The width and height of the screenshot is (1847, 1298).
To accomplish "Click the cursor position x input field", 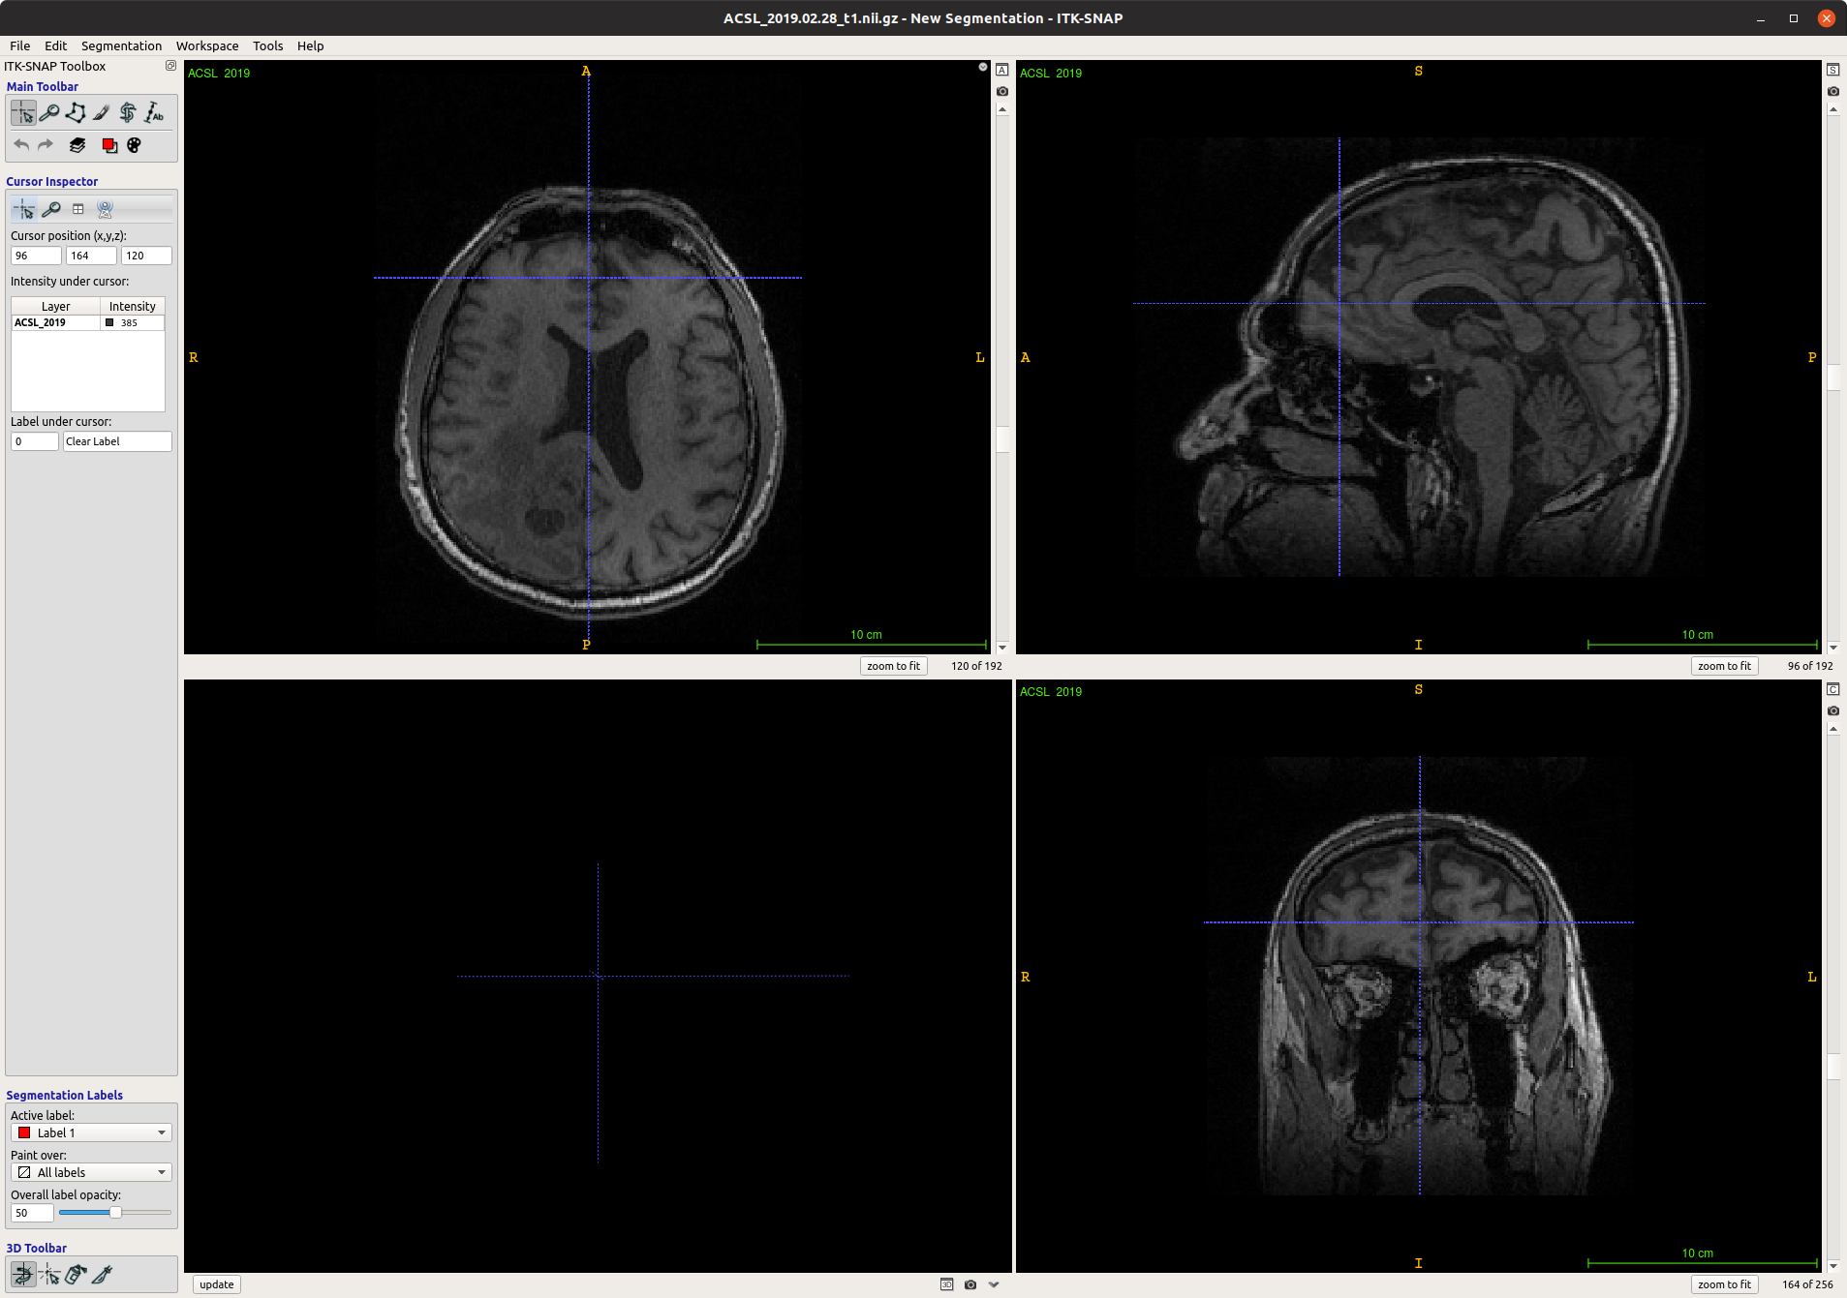I will tap(35, 255).
